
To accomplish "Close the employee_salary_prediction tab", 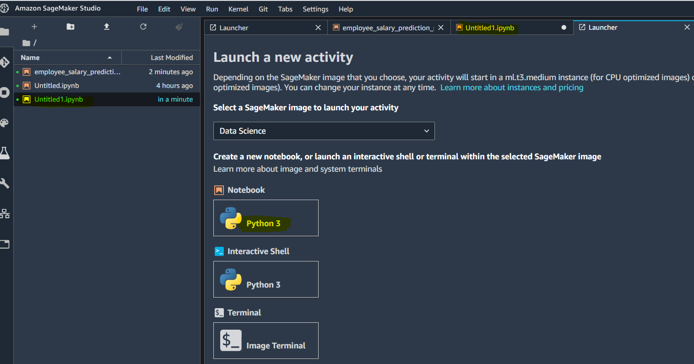I will click(441, 27).
